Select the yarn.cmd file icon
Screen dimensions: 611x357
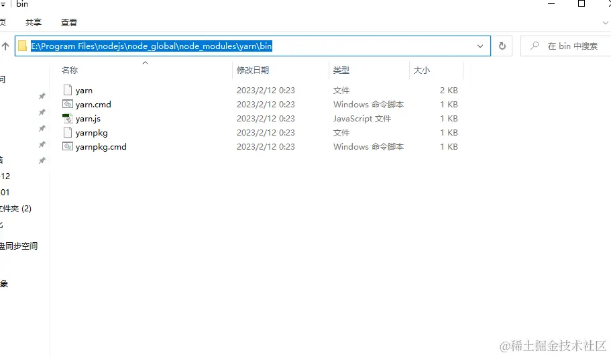pyautogui.click(x=68, y=104)
